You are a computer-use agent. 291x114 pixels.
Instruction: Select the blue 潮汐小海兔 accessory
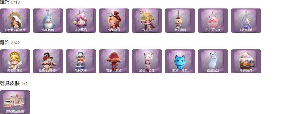pos(180,62)
